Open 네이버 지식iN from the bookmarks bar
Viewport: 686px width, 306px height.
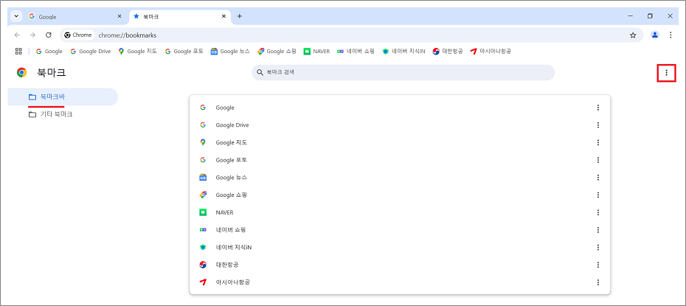coord(403,51)
